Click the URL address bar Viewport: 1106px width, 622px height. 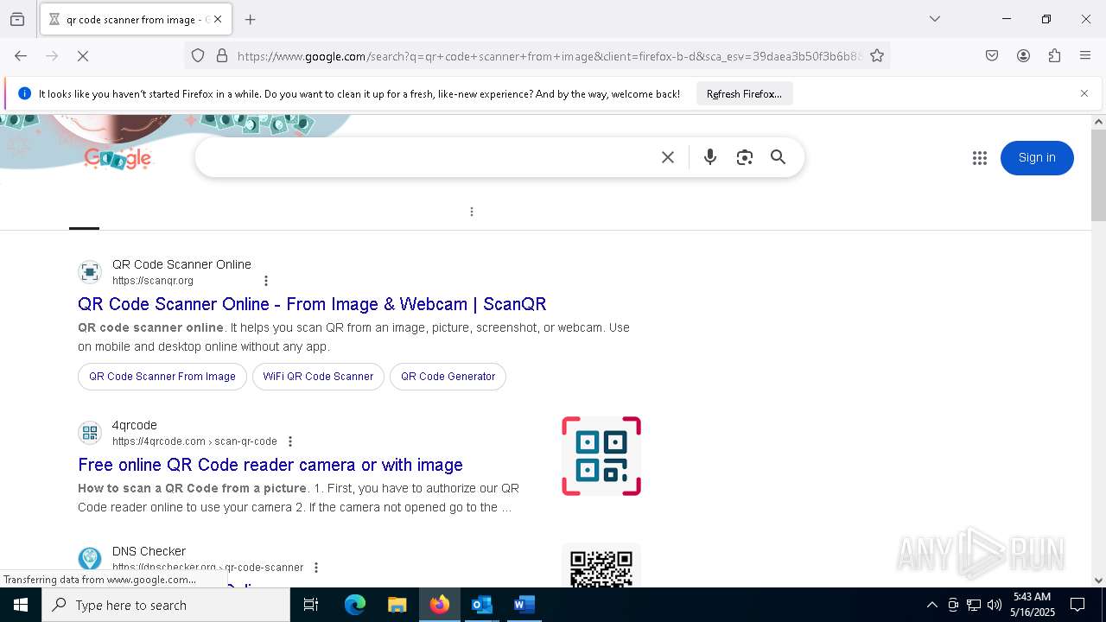549,56
